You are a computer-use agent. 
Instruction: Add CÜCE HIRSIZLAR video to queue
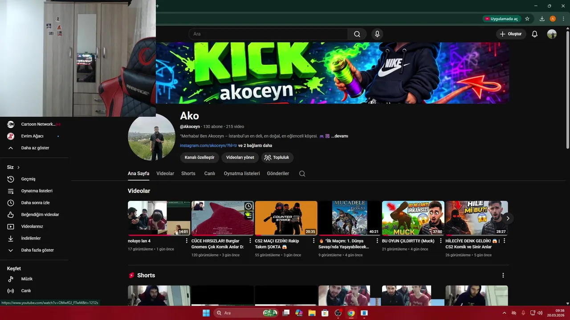(x=248, y=216)
